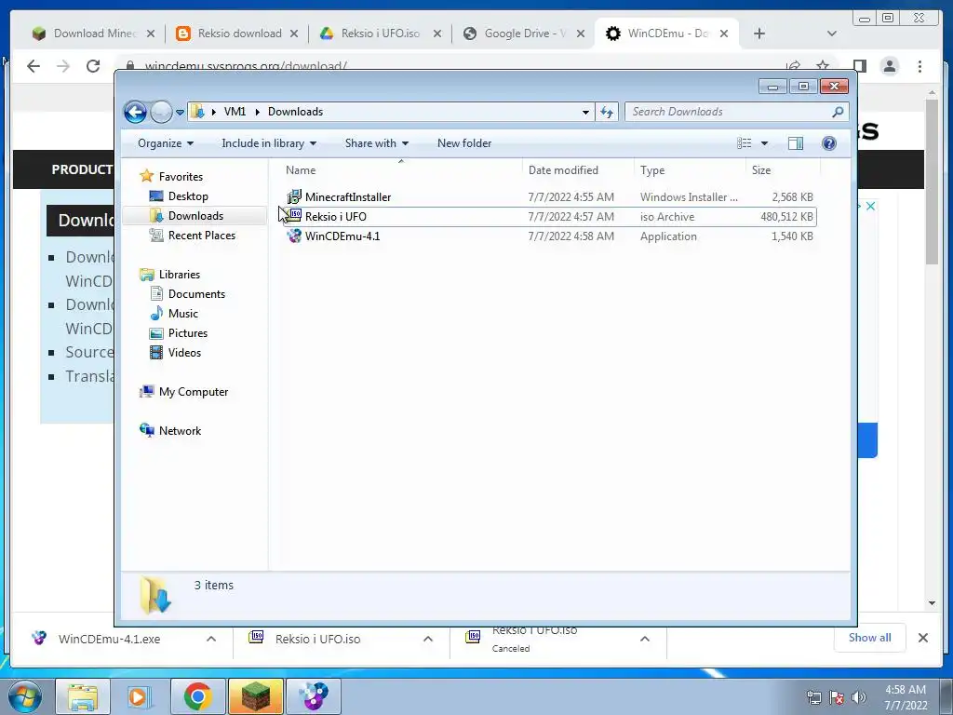Click the Explorer Back navigation arrow

[x=135, y=112]
